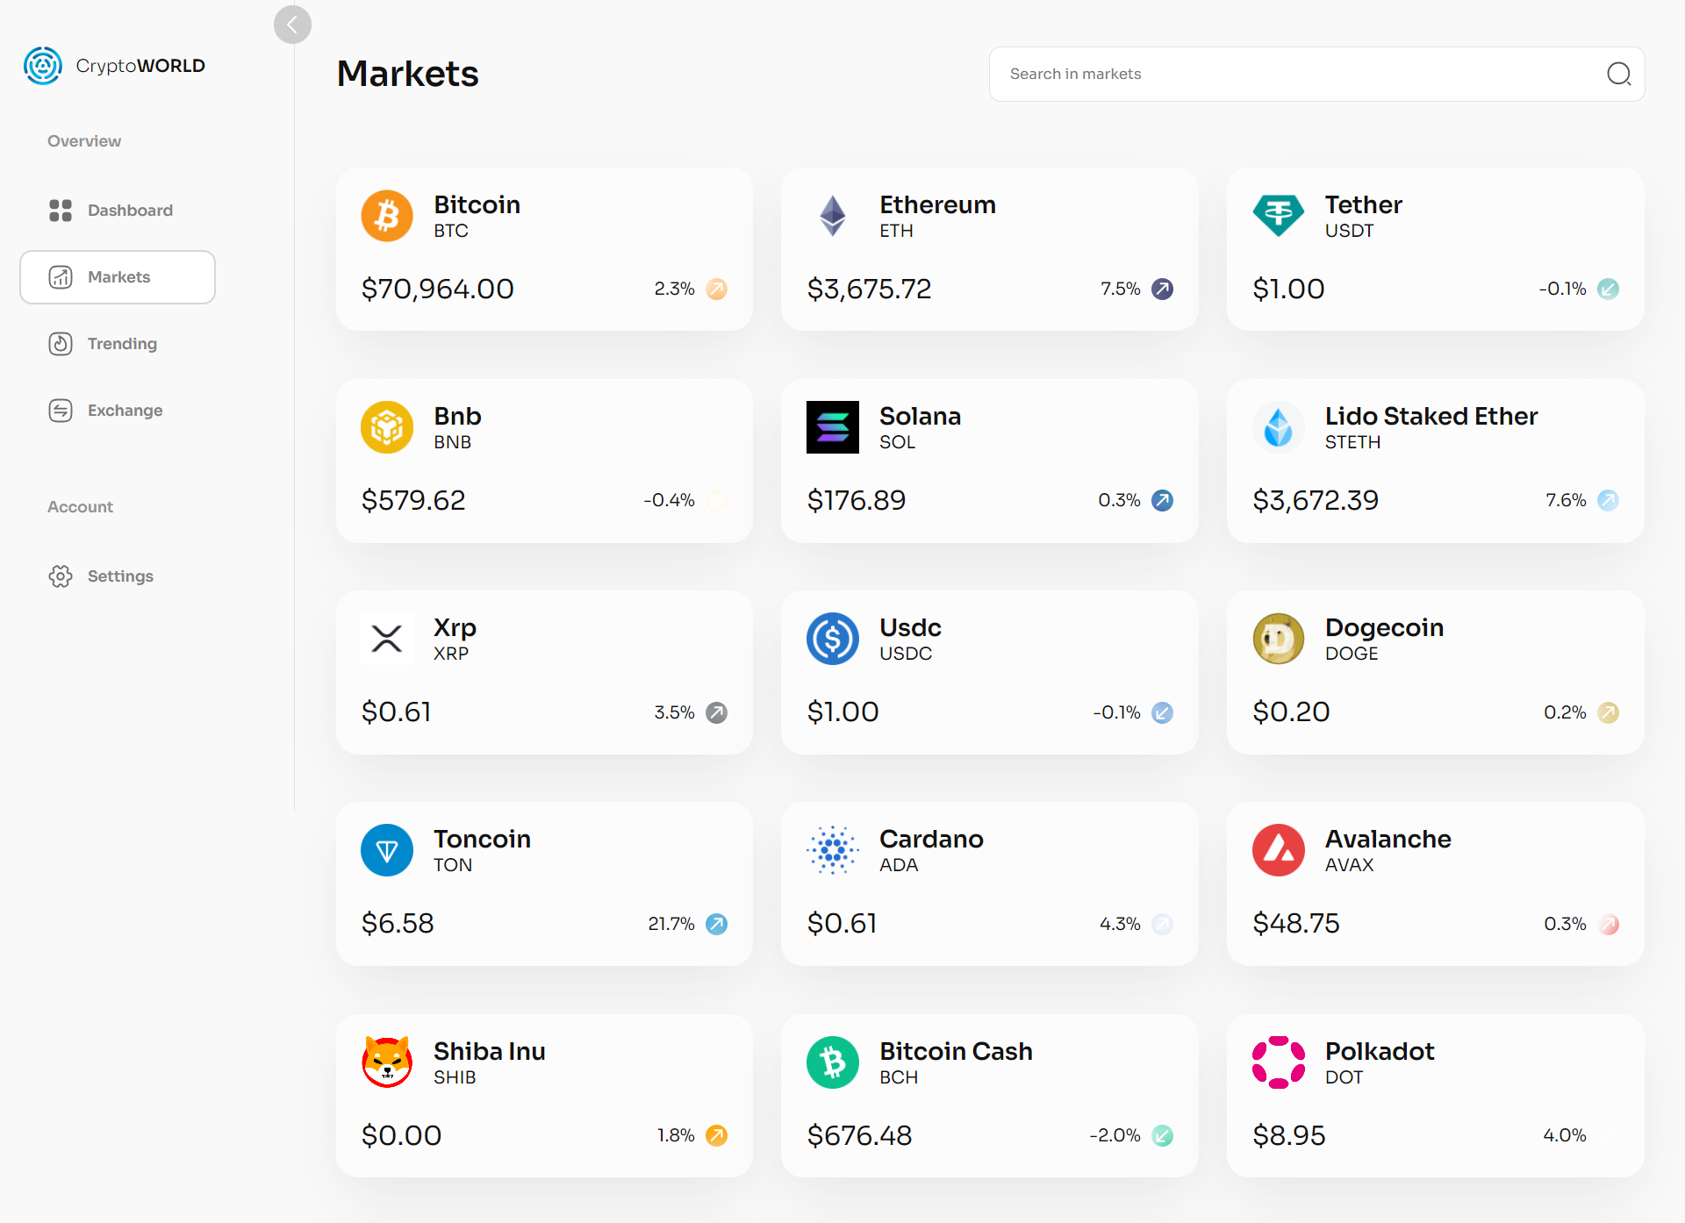Click the Toncoin logo icon
Viewport: 1685px width, 1223px height.
[387, 850]
